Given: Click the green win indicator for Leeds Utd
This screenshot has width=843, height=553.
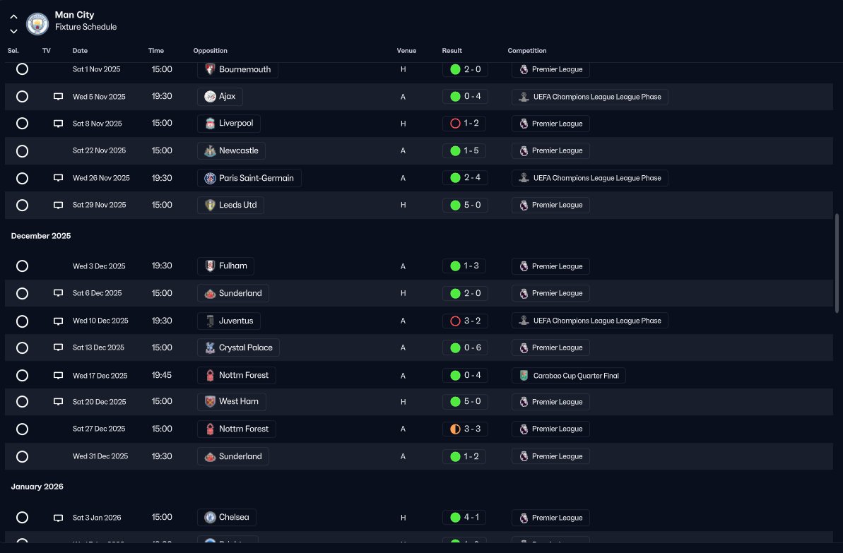Looking at the screenshot, I should [x=455, y=206].
